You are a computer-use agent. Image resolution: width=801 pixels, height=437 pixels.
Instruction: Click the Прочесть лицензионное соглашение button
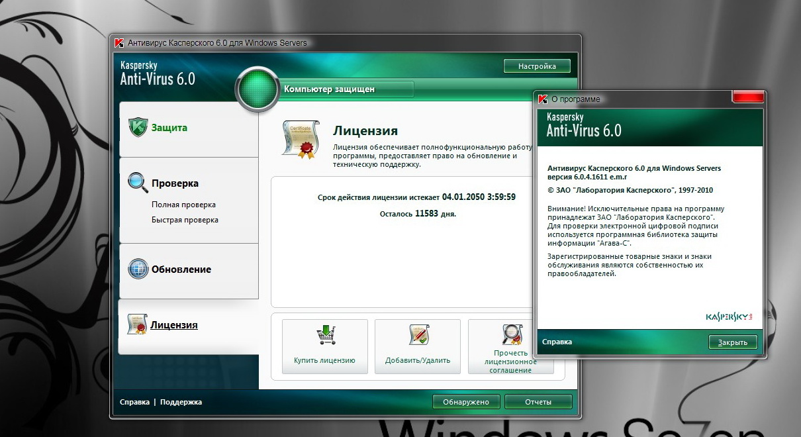coord(510,346)
